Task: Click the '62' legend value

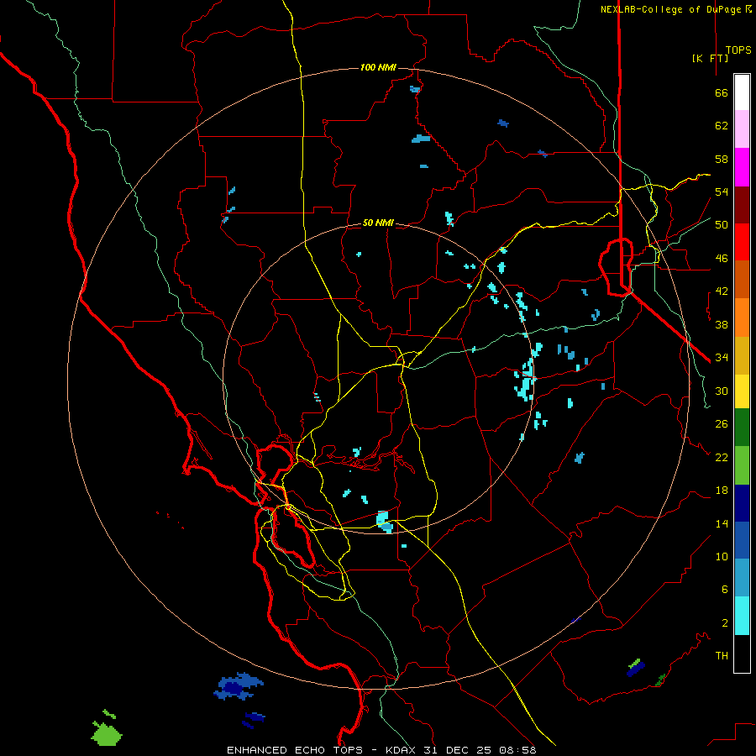Action: pyautogui.click(x=722, y=126)
